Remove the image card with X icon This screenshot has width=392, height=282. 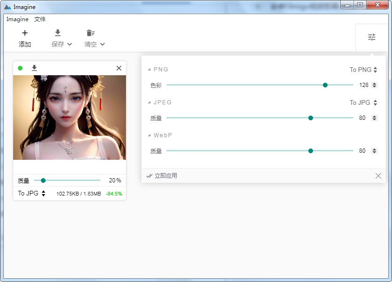click(119, 68)
